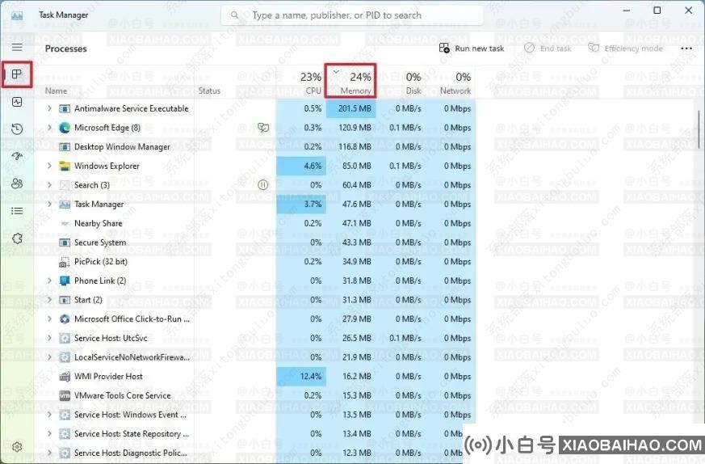Viewport: 705px width, 464px height.
Task: Expand Service Host: State Repository row
Action: (x=49, y=434)
